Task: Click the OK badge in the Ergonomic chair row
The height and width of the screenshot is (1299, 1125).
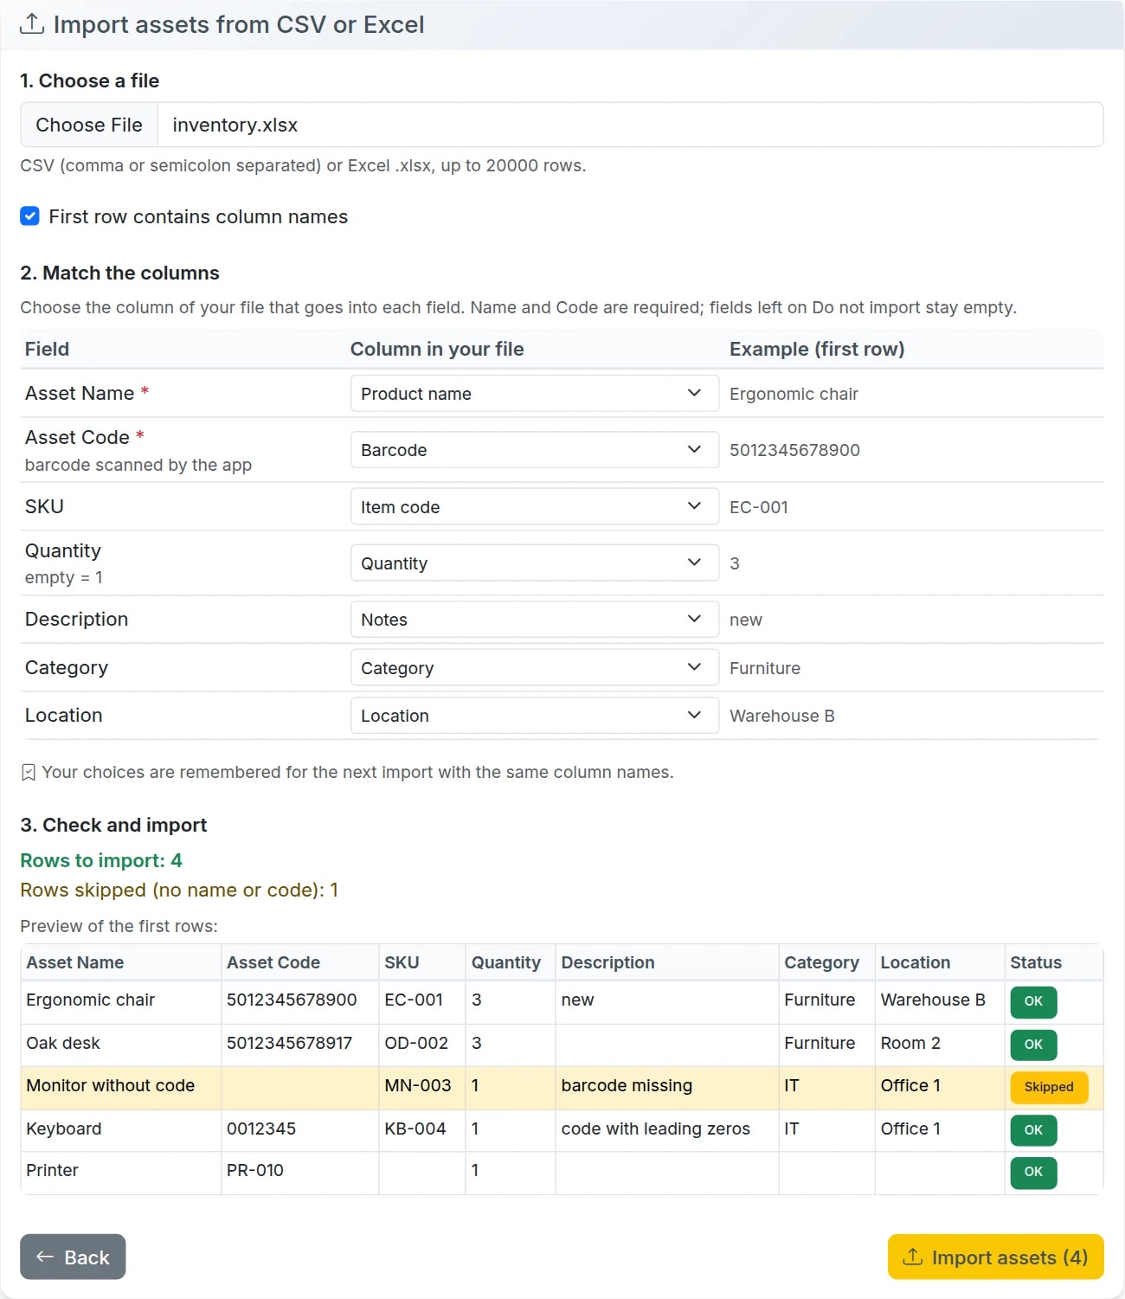Action: (x=1033, y=1001)
